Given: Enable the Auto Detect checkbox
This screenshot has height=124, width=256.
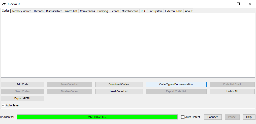Looking at the screenshot, I should click(183, 117).
